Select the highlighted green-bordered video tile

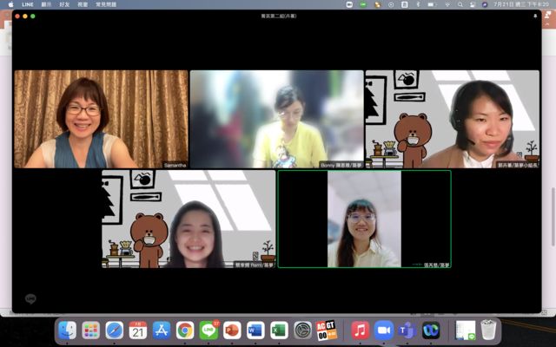(x=364, y=219)
